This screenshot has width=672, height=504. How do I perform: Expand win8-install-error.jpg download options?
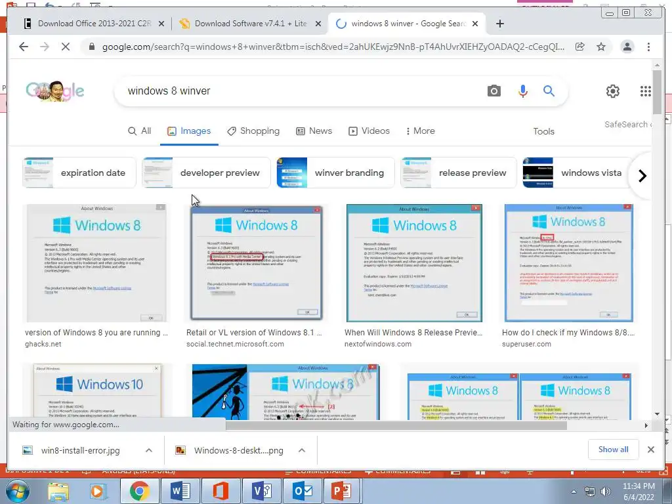click(x=149, y=450)
